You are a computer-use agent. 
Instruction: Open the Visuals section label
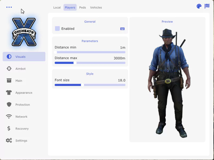tap(21, 57)
